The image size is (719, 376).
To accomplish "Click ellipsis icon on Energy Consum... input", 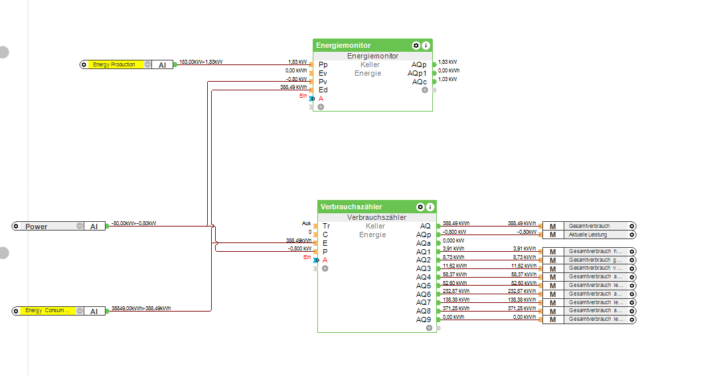I will click(x=79, y=312).
